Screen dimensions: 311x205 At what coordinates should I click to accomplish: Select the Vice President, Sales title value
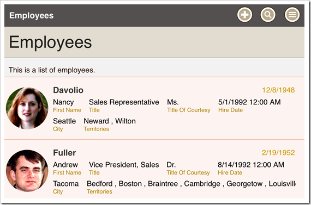point(124,165)
